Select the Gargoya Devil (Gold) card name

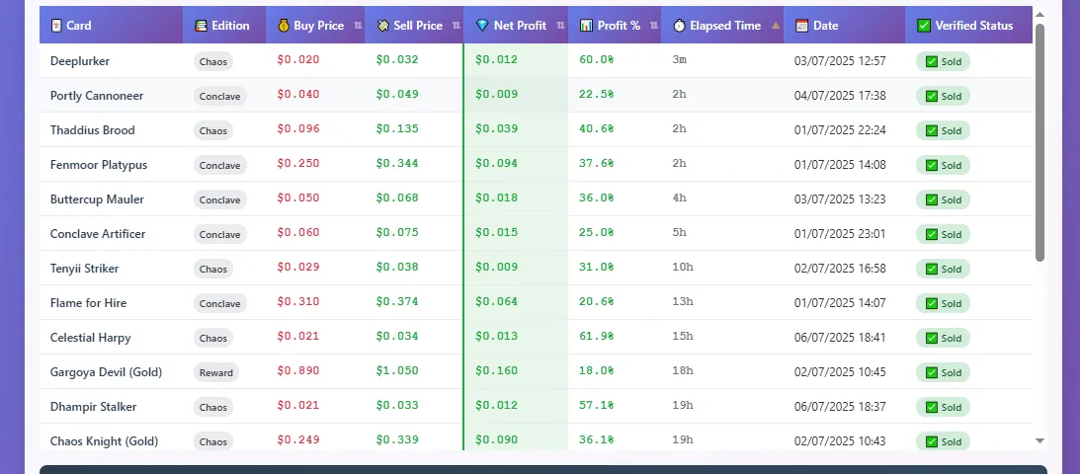(x=106, y=372)
